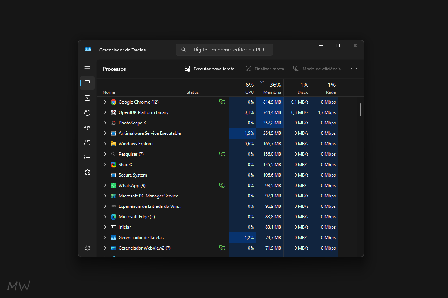Sort by the CPU column header
The width and height of the screenshot is (448, 298).
[x=243, y=88]
